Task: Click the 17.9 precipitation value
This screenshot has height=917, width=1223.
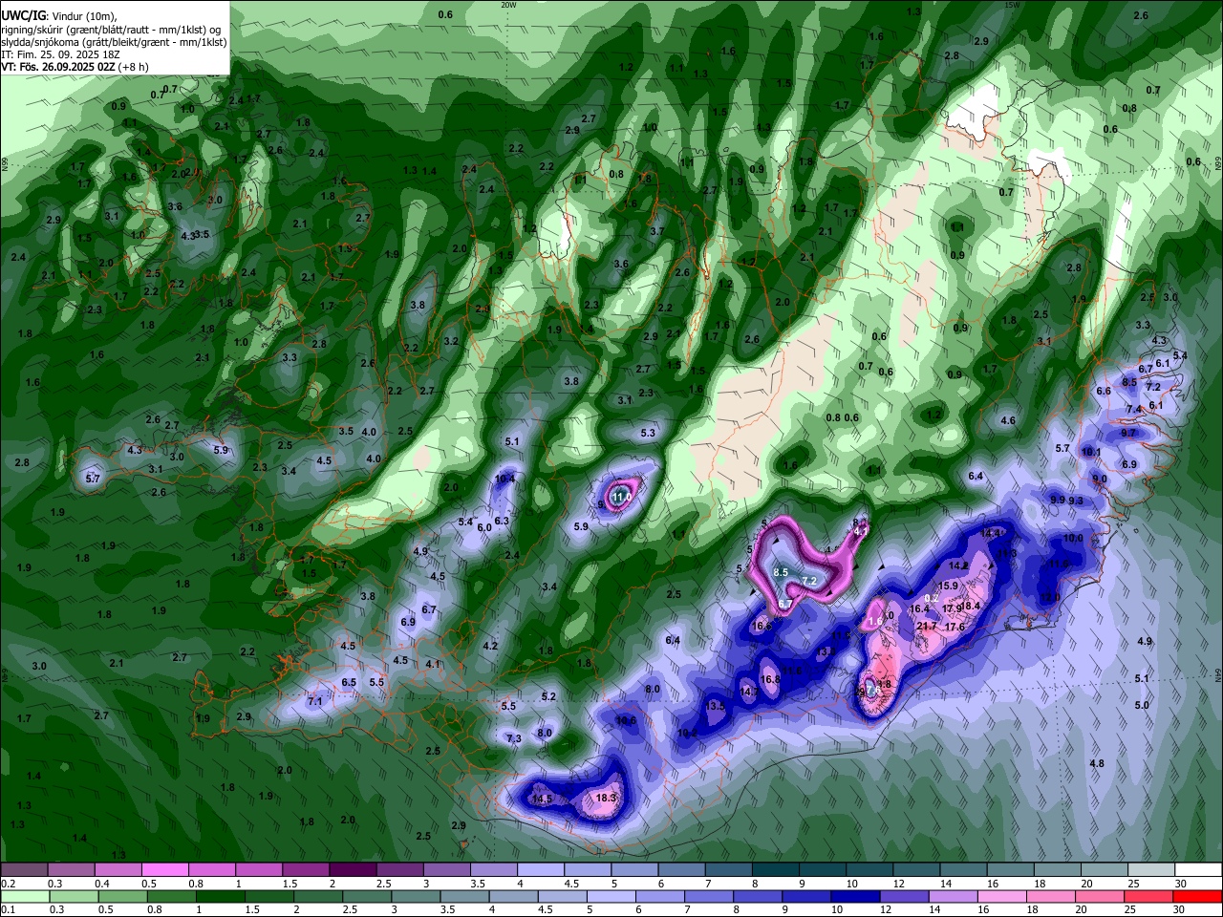Action: coord(952,609)
